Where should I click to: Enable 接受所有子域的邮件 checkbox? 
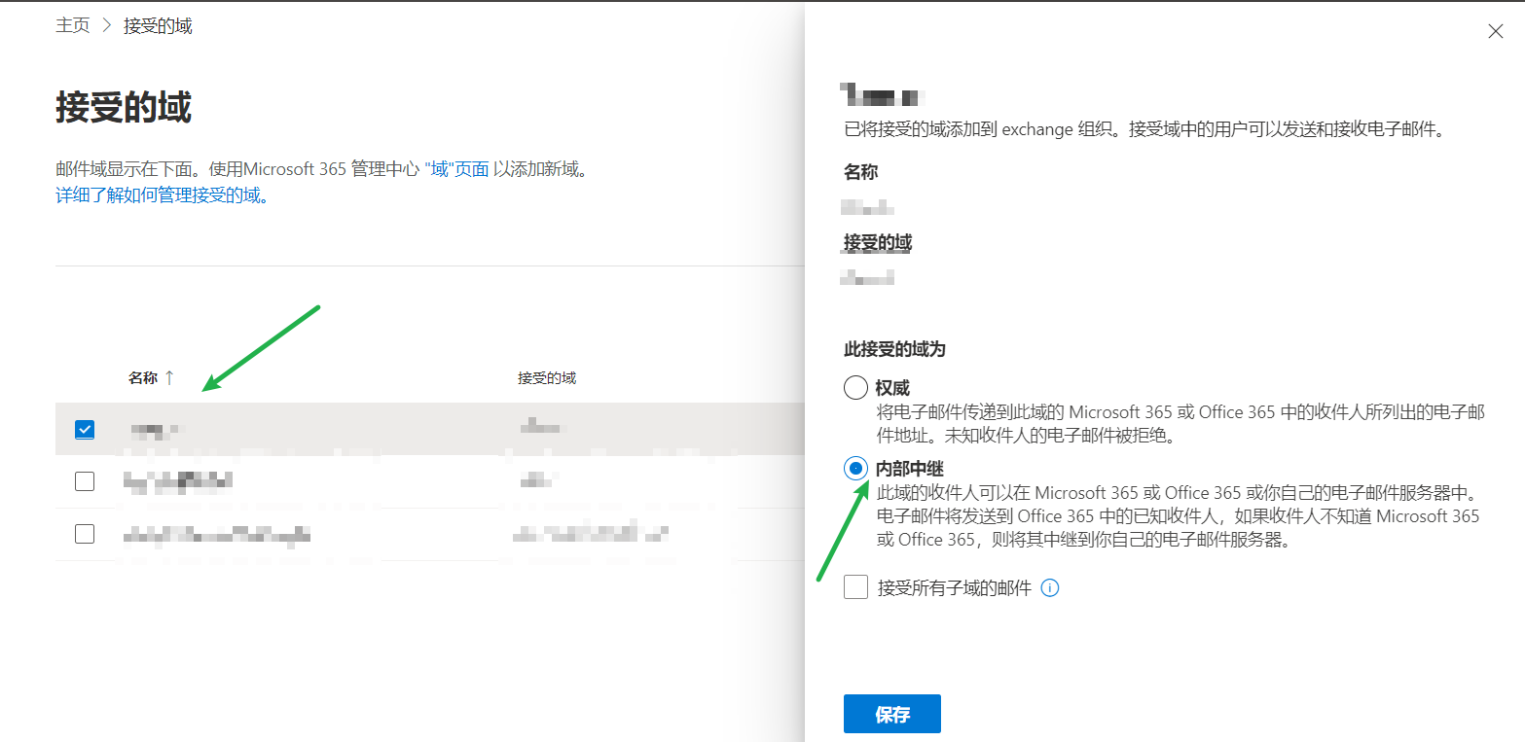click(855, 587)
